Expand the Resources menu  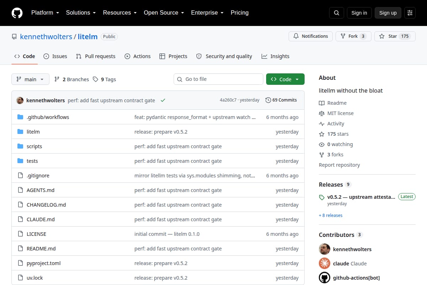pos(120,12)
